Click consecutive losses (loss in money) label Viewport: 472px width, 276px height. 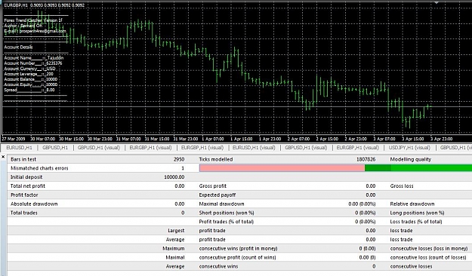pyautogui.click(x=429, y=249)
